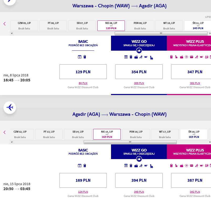The image size is (211, 199).
Task: Click the thumbs-up badge on the WIZZ GO header for the Warszawa–Agadir flight
Action: pos(139,51)
